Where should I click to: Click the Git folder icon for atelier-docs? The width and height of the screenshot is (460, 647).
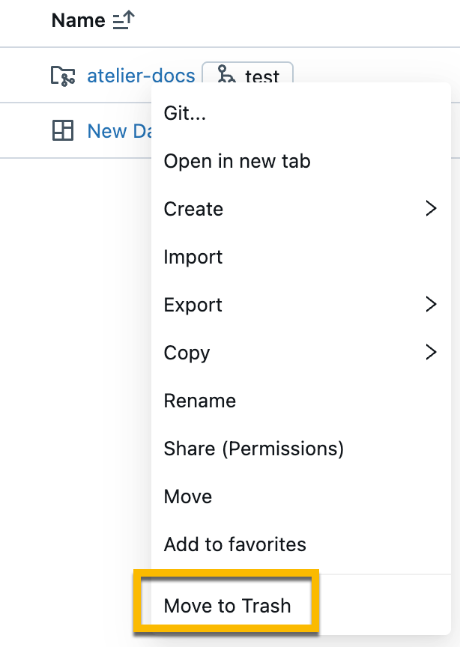[x=62, y=76]
